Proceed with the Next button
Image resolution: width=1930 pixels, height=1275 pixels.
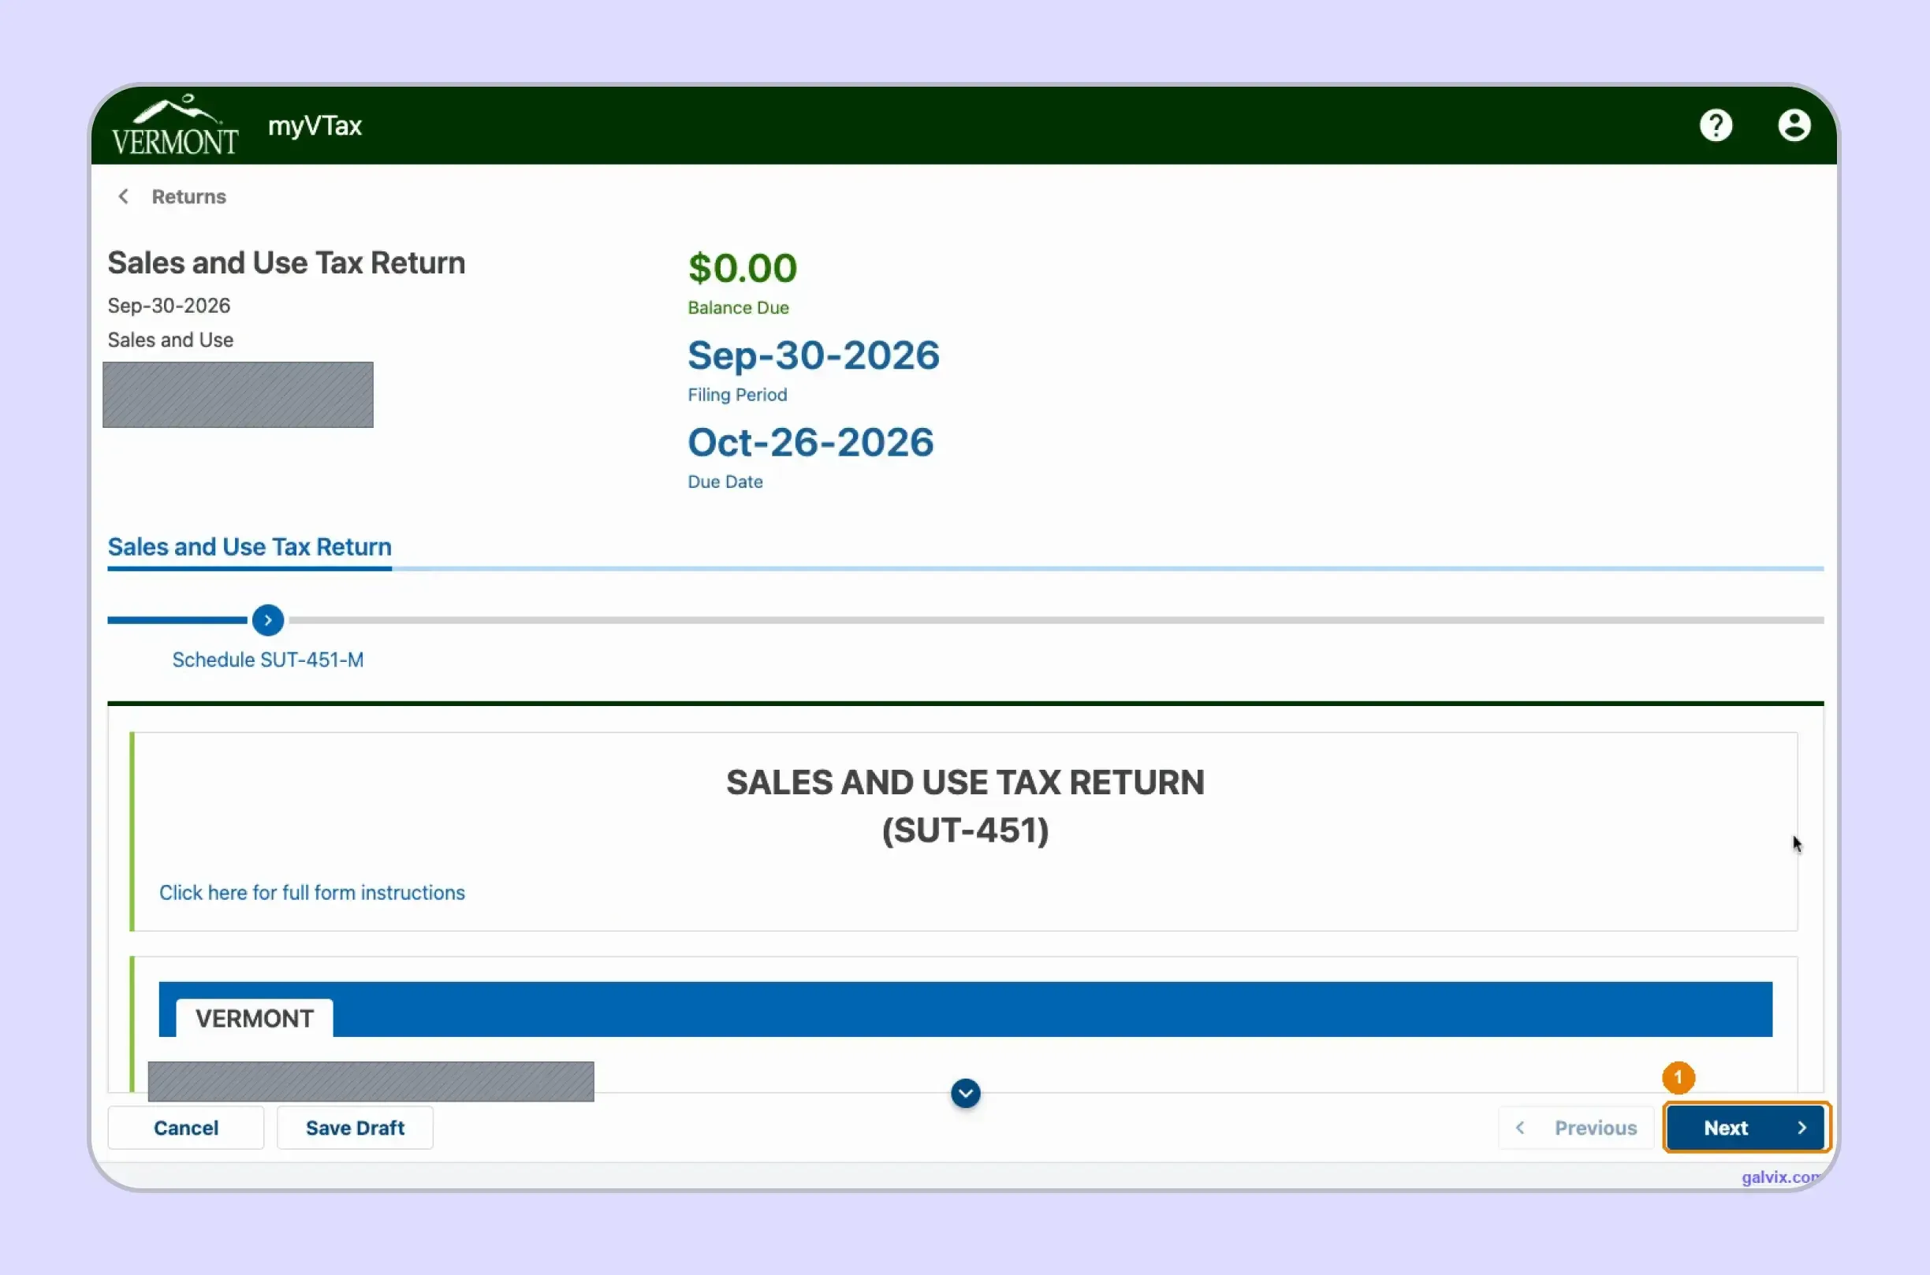pyautogui.click(x=1746, y=1127)
